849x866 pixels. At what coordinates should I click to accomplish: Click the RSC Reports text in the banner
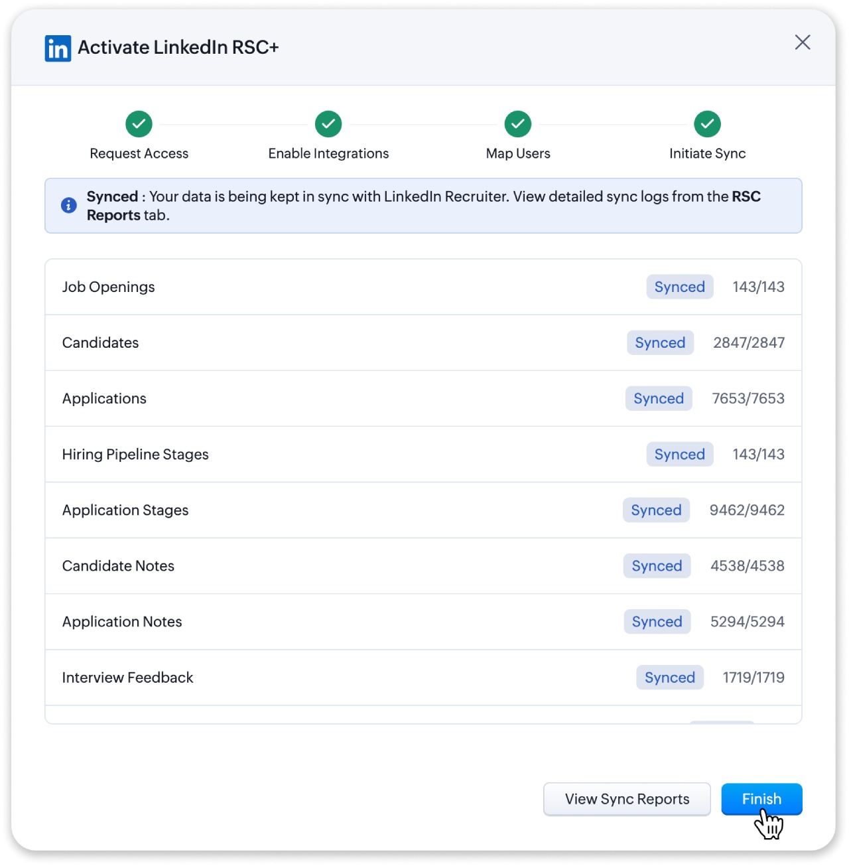(x=746, y=196)
